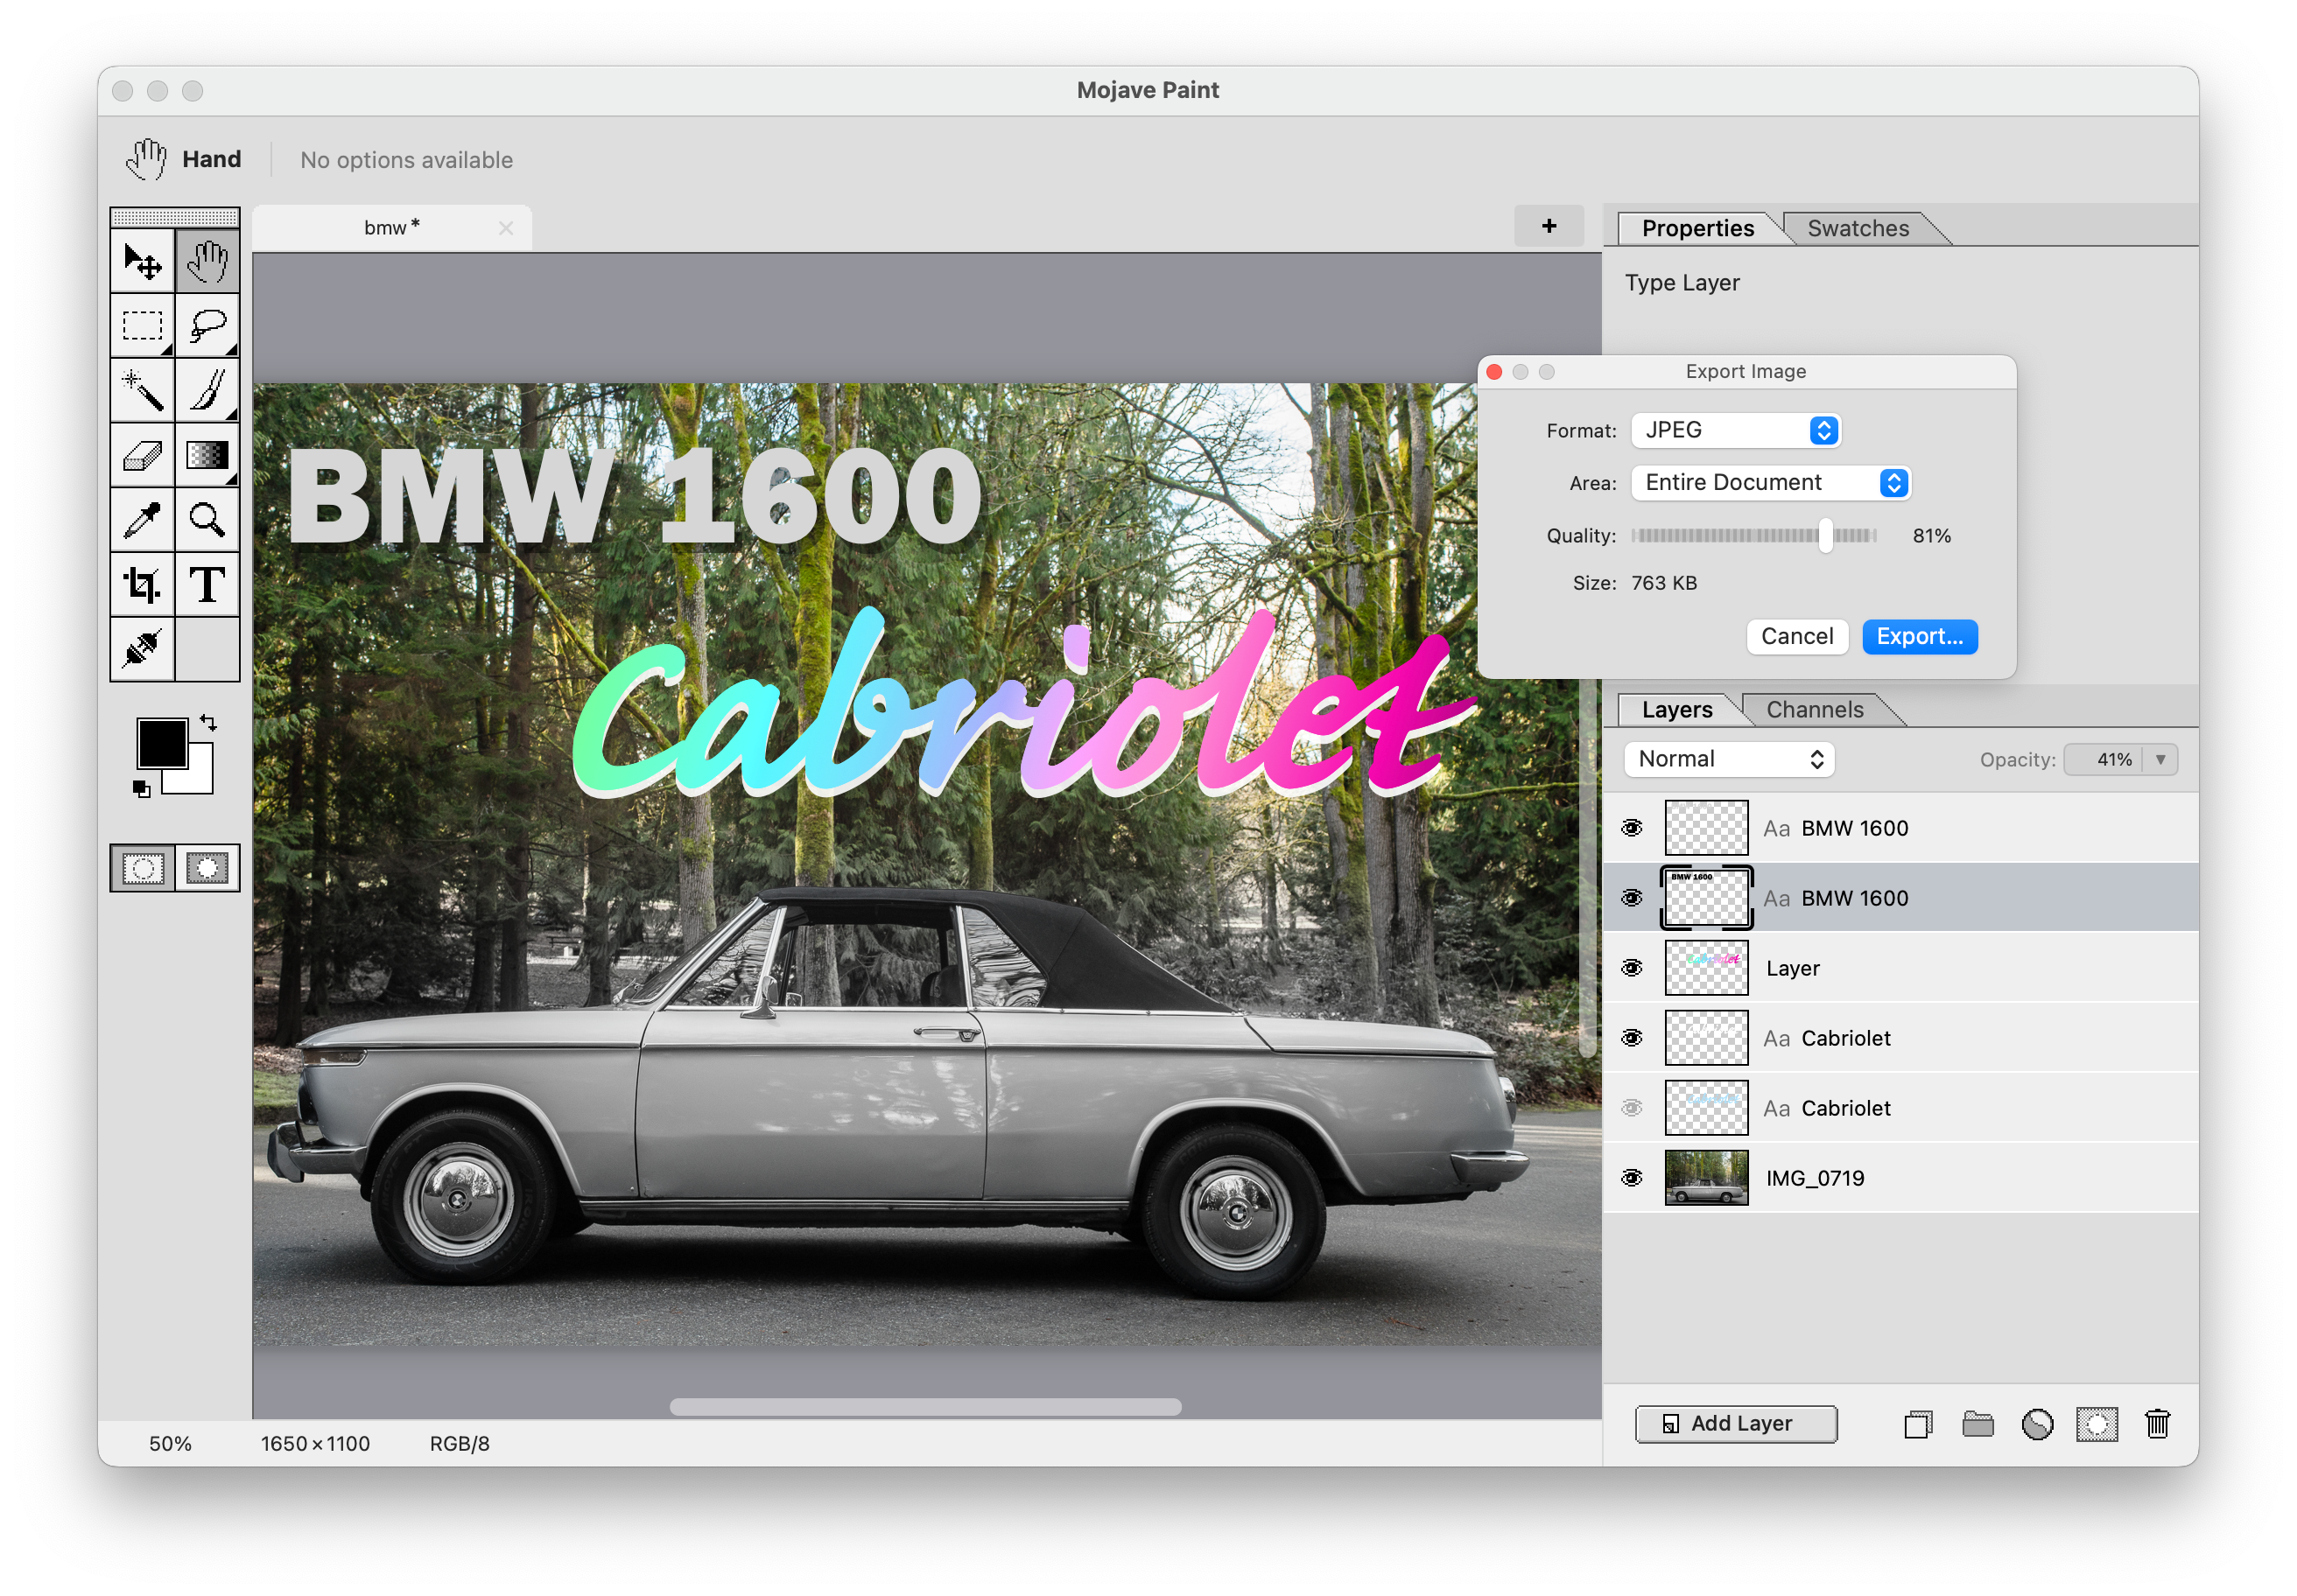The width and height of the screenshot is (2297, 1596).
Task: Swap foreground and background colors
Action: coord(208,722)
